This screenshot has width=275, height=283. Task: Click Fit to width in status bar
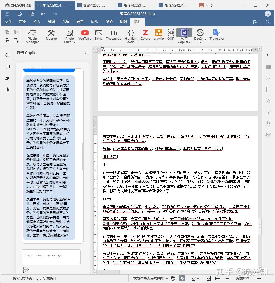tap(218, 278)
